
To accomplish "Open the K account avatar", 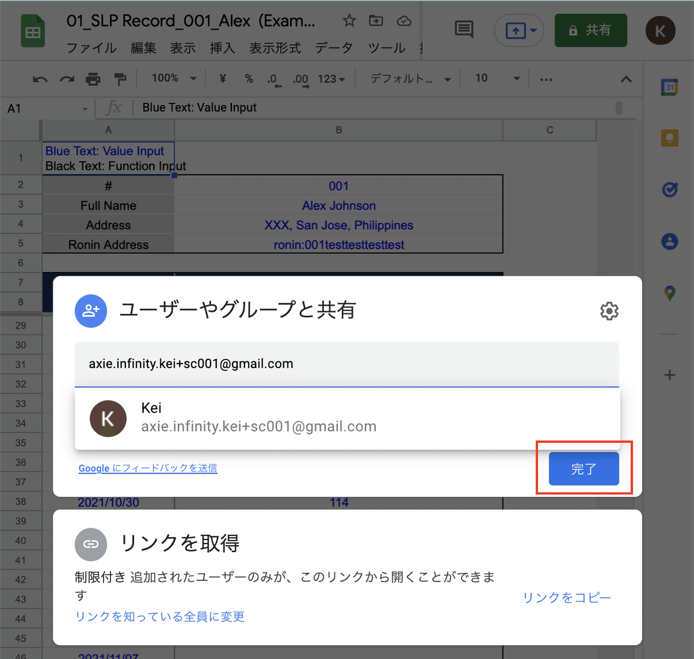I will (x=660, y=30).
